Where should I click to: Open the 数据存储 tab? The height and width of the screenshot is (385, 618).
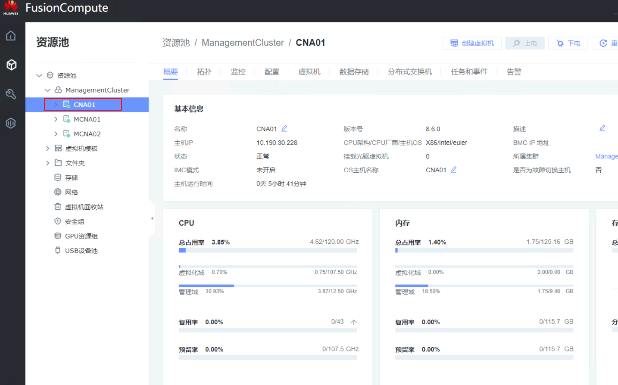(x=354, y=72)
